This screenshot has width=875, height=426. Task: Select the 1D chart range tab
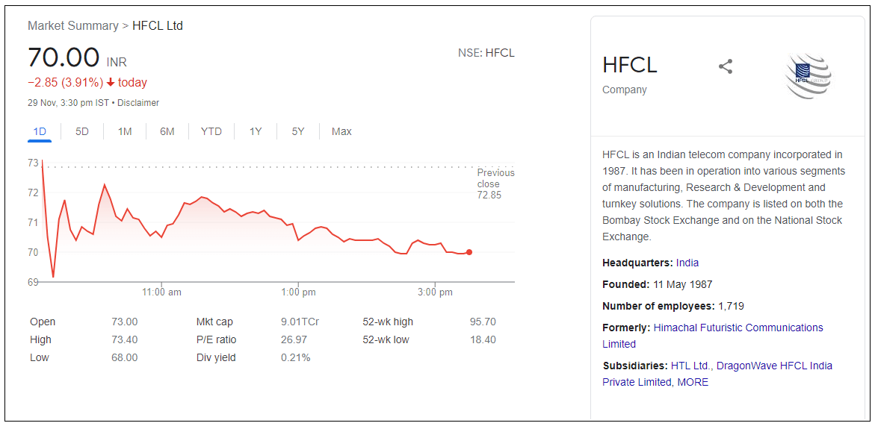click(40, 132)
